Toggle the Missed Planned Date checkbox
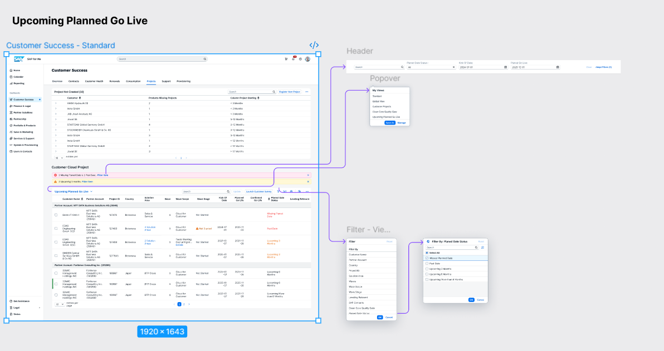 [x=427, y=258]
